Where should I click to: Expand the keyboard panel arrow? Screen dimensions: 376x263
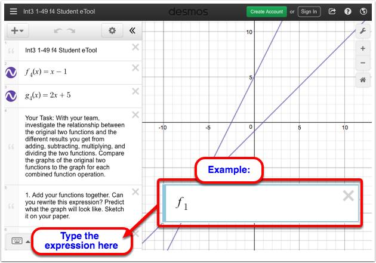pyautogui.click(x=28, y=242)
